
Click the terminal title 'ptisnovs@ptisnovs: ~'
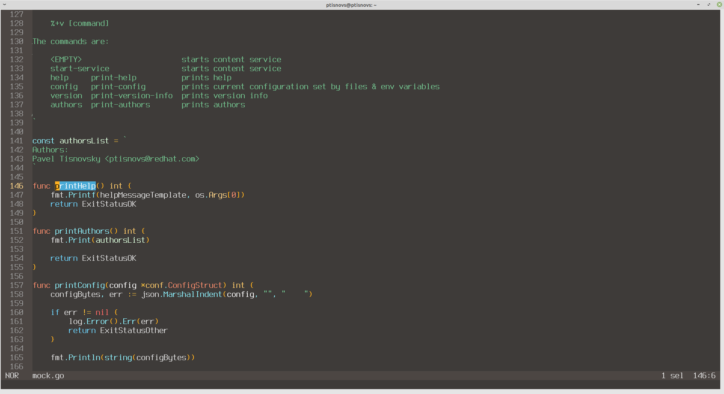[351, 5]
